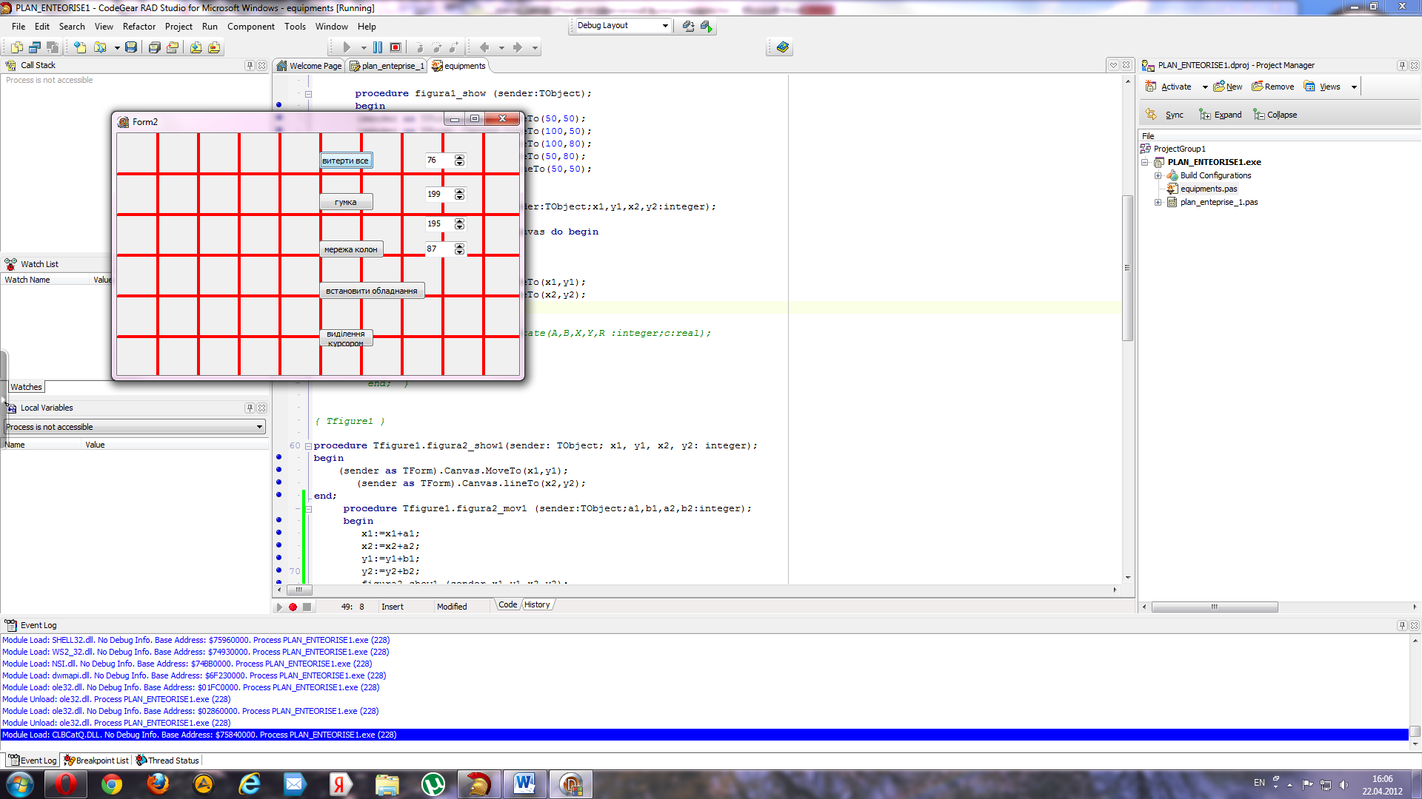Screen dimensions: 1422x799
Task: Open Microsoft Word from the taskbar
Action: 525,783
